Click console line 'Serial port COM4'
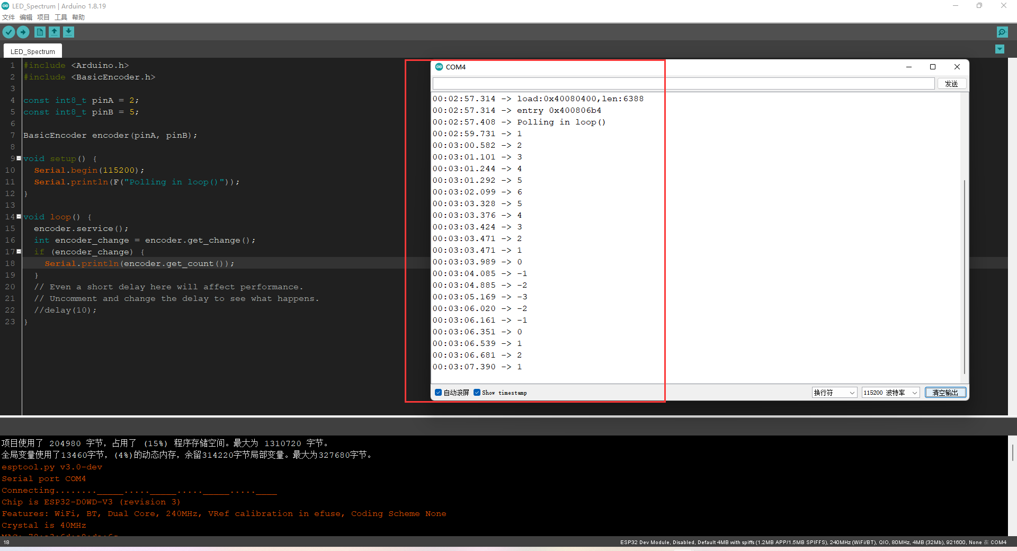1017x551 pixels. click(x=43, y=479)
